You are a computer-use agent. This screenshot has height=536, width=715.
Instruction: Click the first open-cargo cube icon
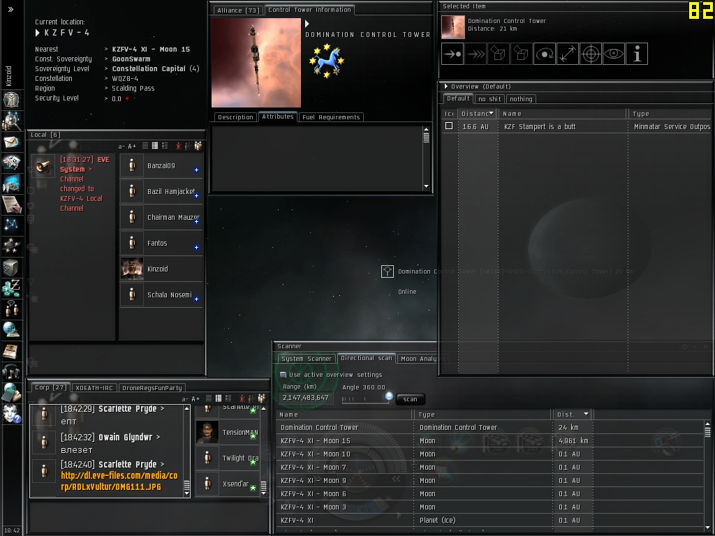[499, 54]
